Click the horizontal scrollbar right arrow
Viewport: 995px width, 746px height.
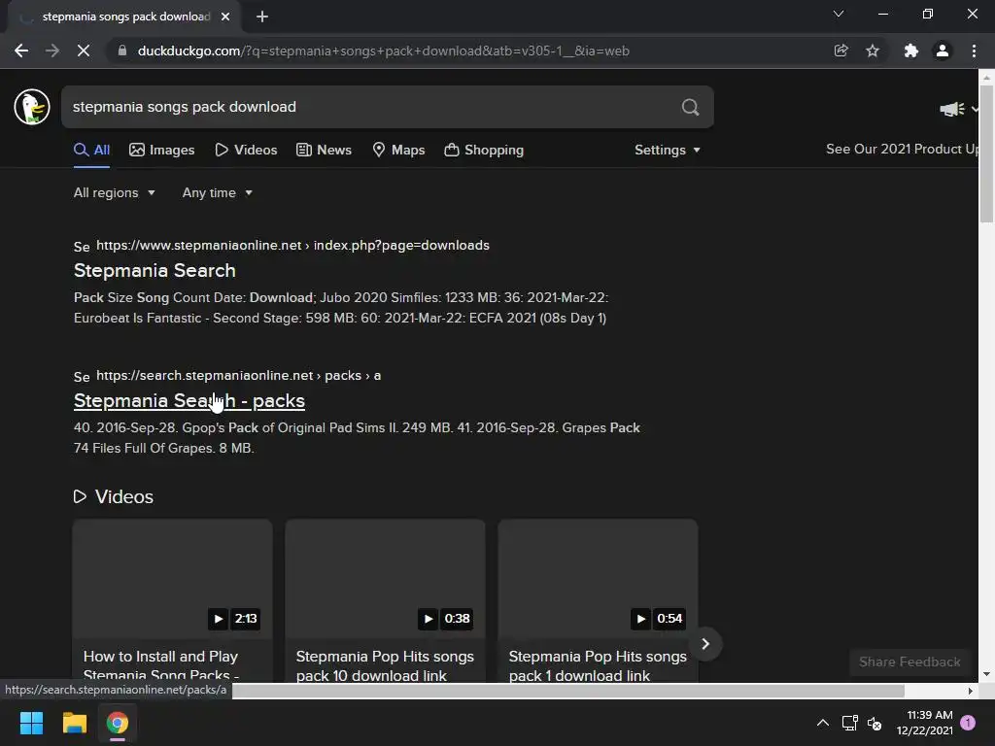tap(971, 691)
